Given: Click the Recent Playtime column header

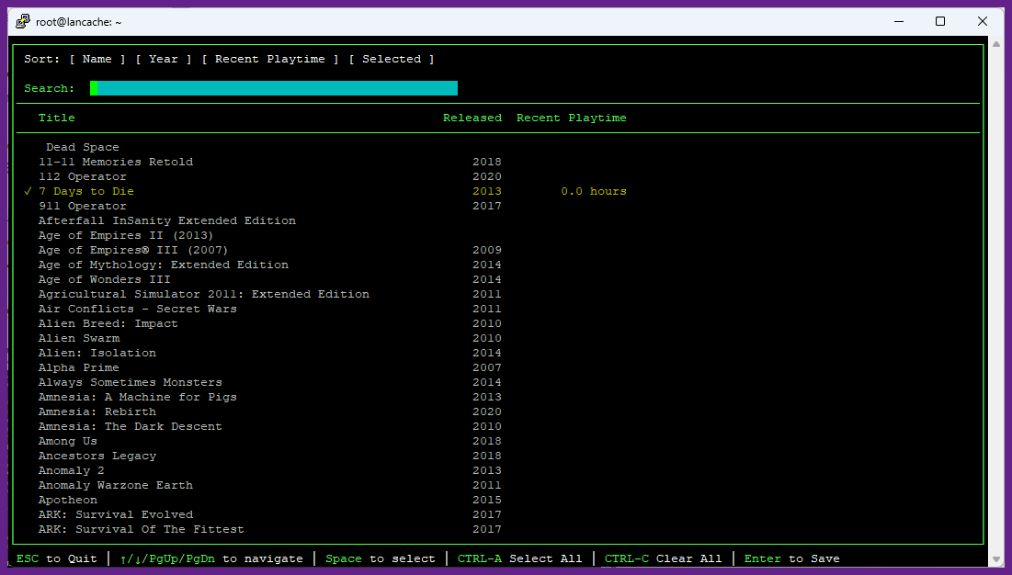Looking at the screenshot, I should point(571,118).
